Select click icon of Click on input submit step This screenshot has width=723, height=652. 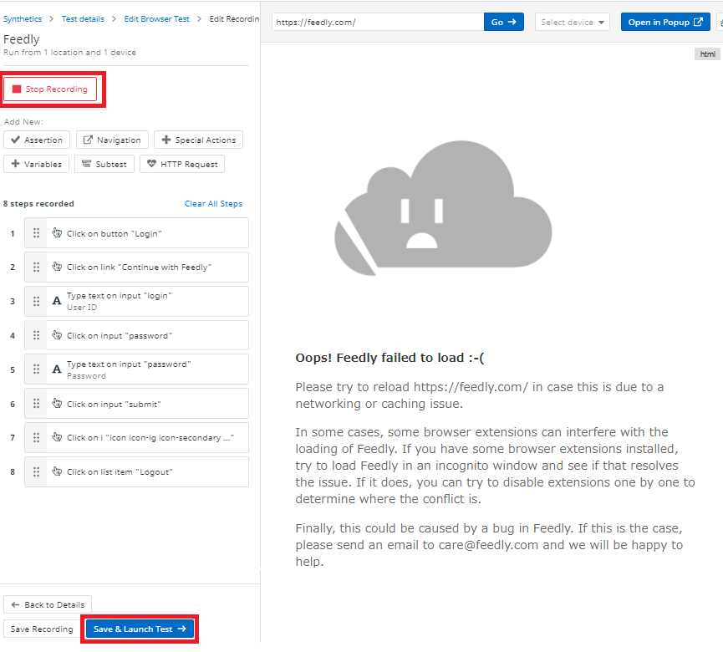pyautogui.click(x=57, y=403)
